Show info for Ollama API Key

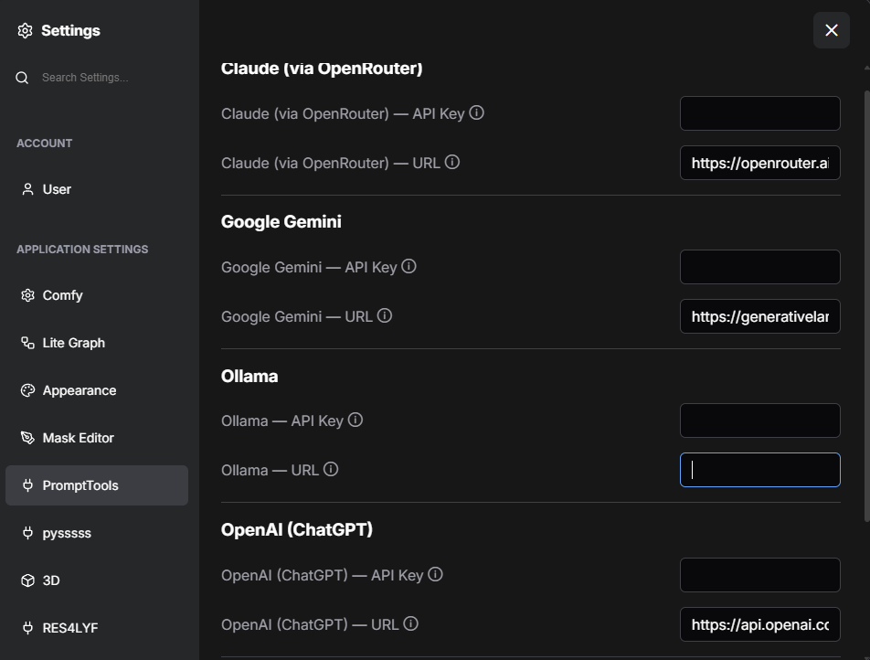click(355, 420)
